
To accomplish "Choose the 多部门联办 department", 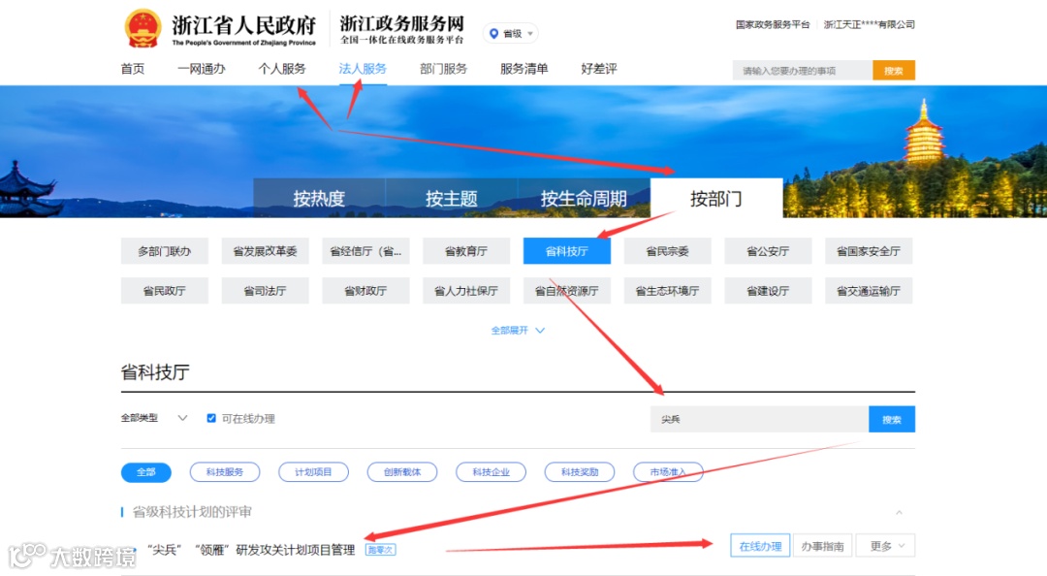I will click(x=164, y=251).
